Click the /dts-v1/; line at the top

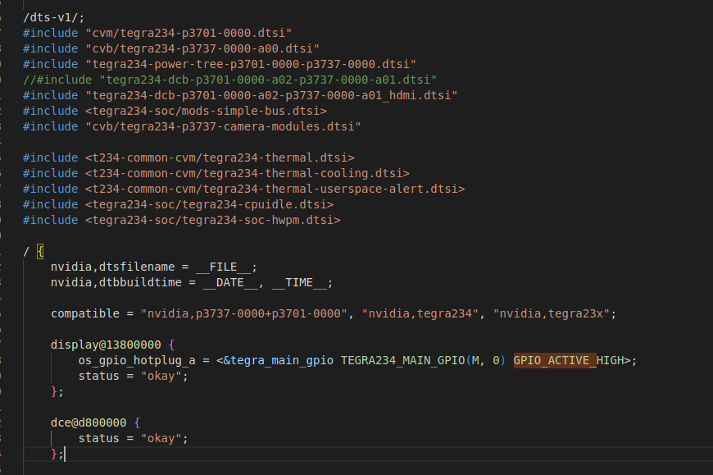coord(53,17)
